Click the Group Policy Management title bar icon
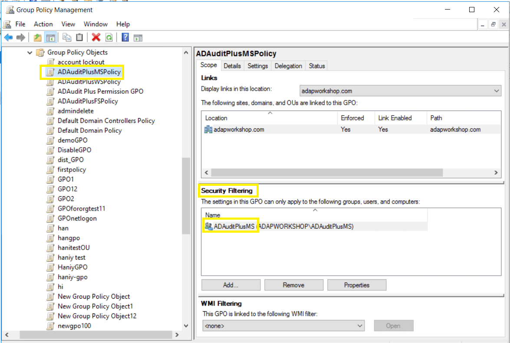 [10, 10]
